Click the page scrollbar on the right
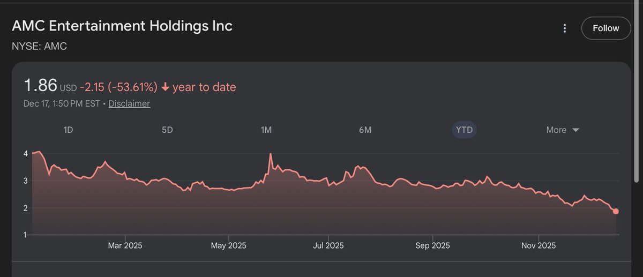Screen dimensions: 643x277 point(638,91)
